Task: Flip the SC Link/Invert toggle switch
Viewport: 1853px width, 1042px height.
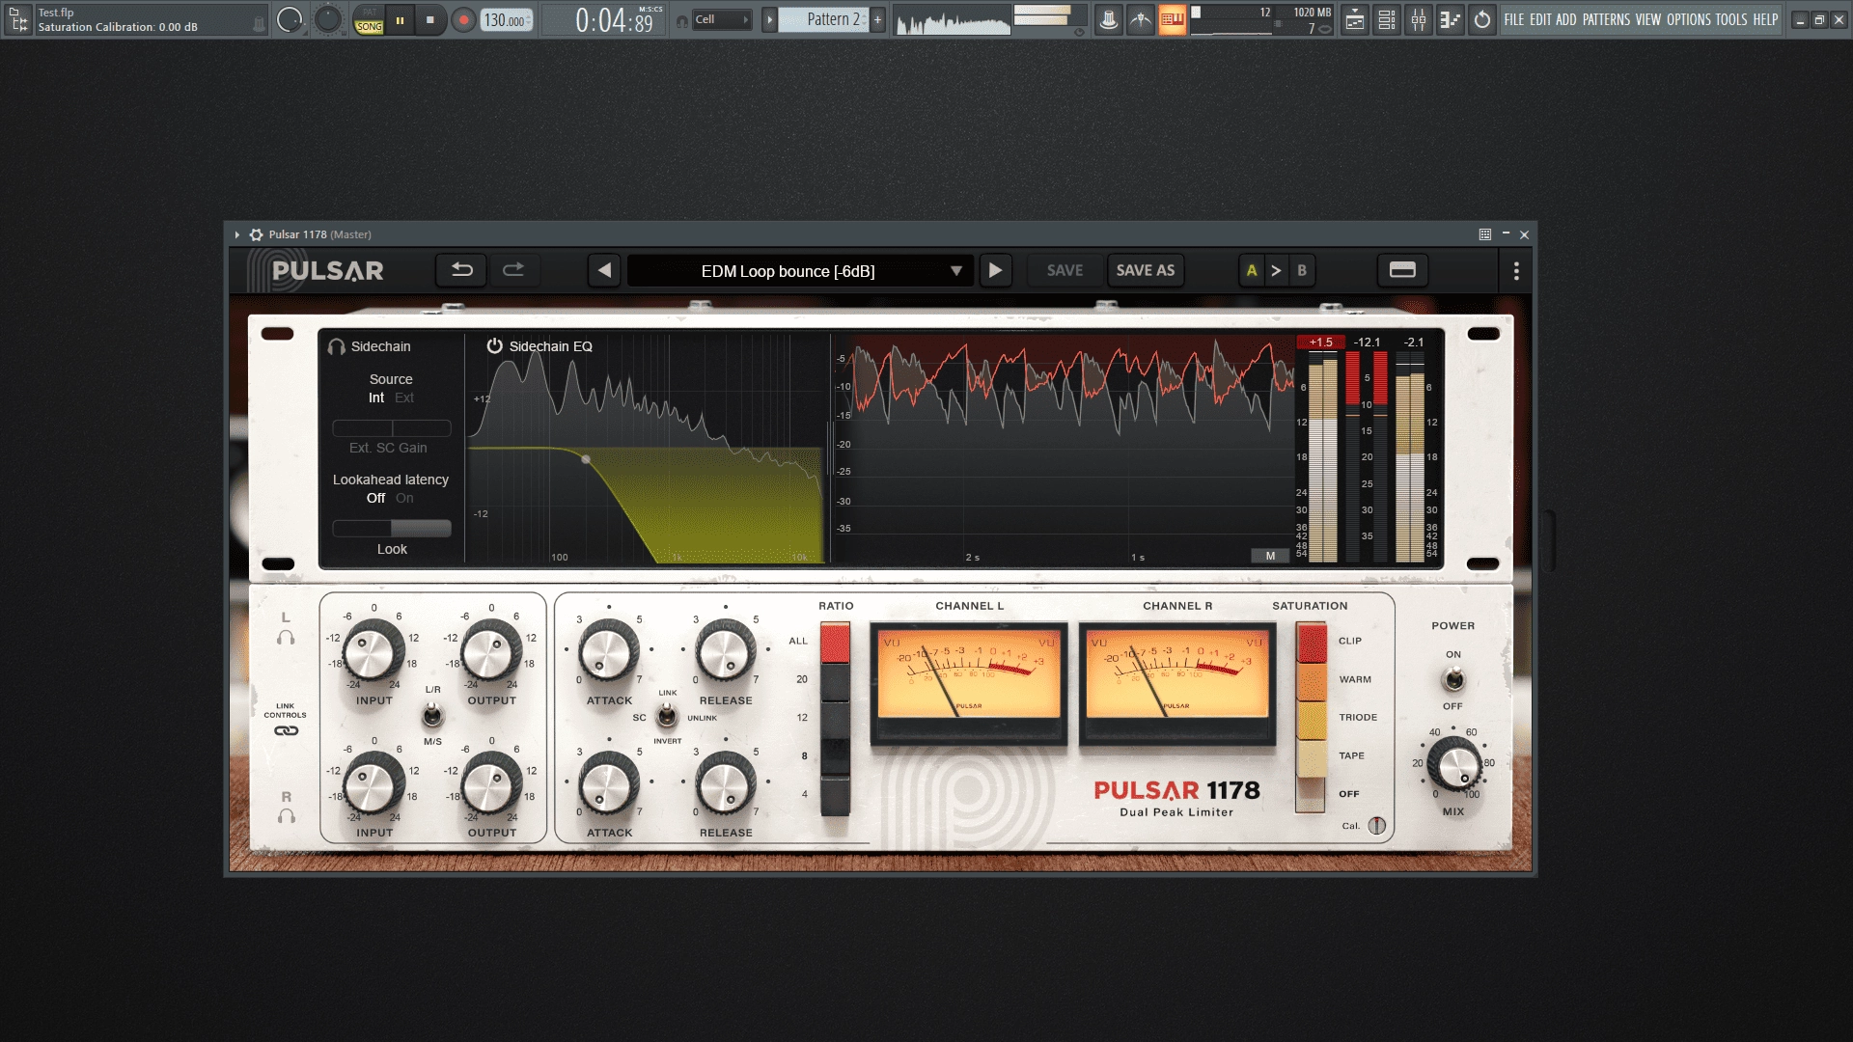Action: tap(666, 716)
